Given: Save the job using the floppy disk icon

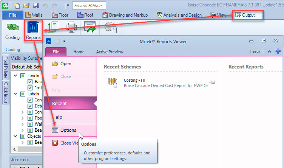Looking at the screenshot, I should point(36,6).
